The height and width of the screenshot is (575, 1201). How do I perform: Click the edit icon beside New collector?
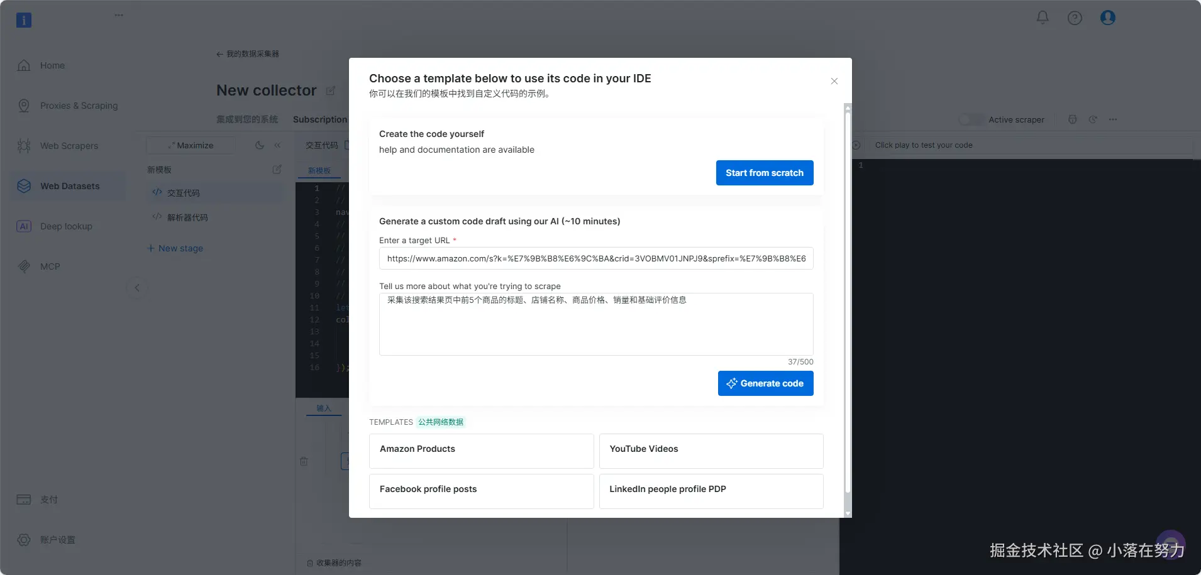[x=331, y=90]
